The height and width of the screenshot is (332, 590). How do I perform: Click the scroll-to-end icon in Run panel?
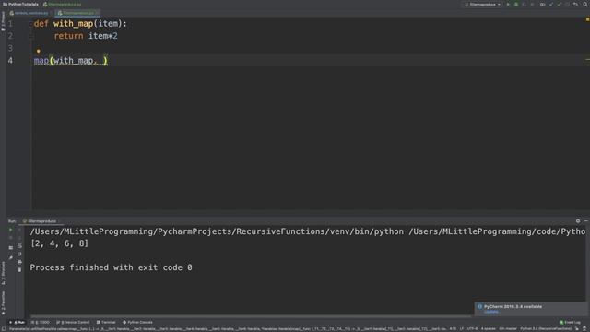pyautogui.click(x=19, y=255)
